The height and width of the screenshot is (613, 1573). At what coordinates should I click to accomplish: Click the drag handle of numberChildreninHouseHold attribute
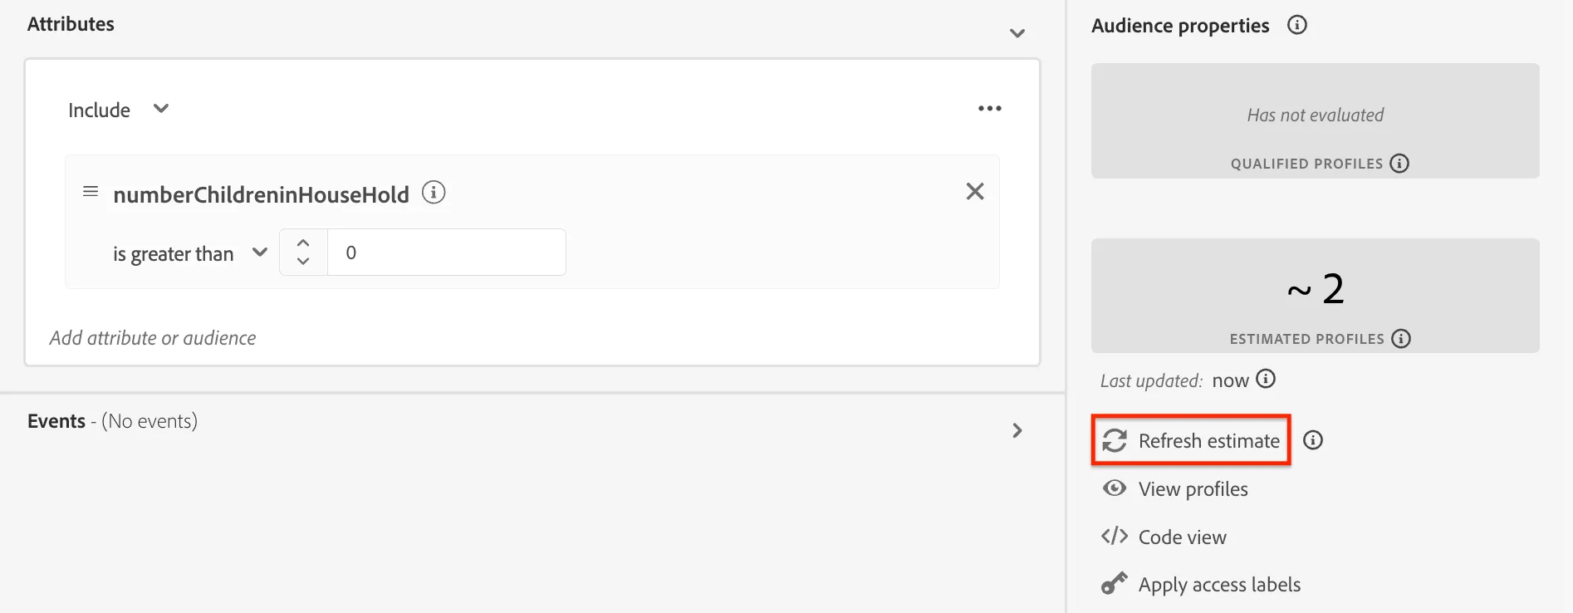click(91, 192)
